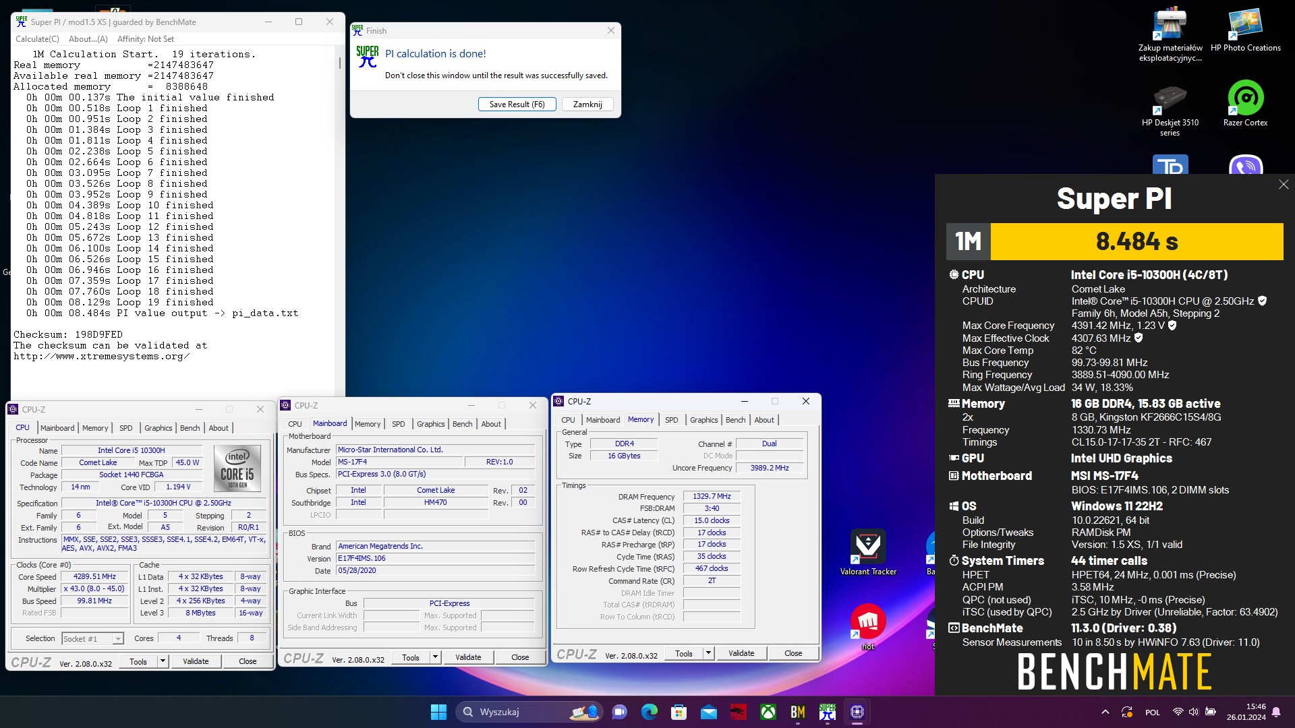Click the BIOS Version E17F4IMS.106 field
This screenshot has width=1295, height=728.
tap(436, 559)
